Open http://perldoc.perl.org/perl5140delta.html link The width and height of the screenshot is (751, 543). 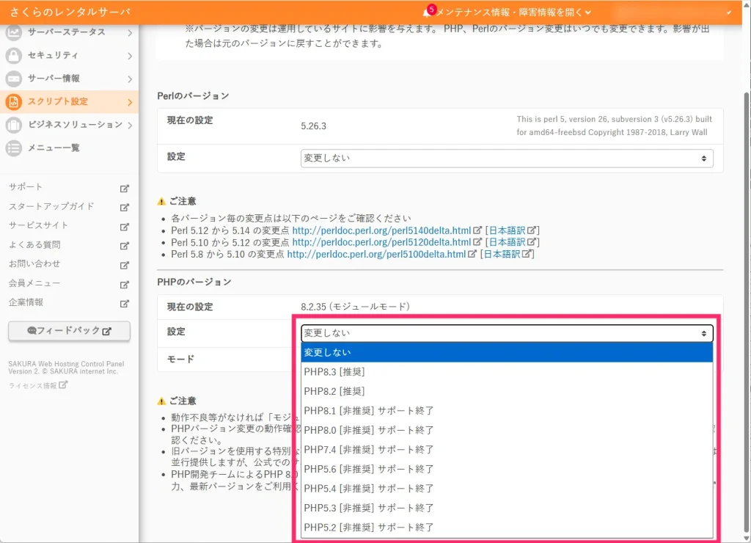[x=381, y=230]
